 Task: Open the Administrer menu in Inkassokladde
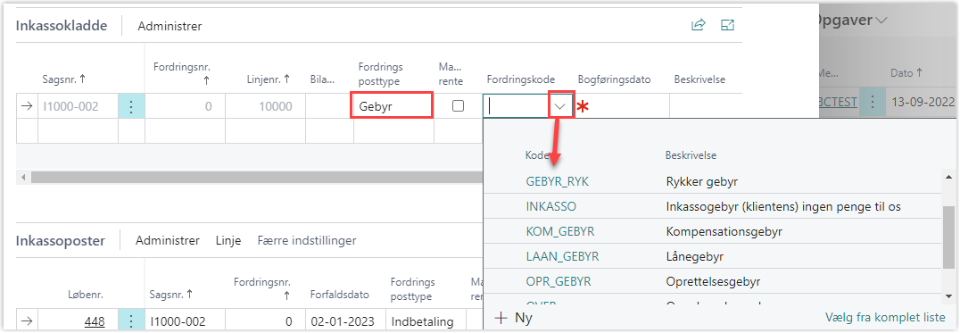click(x=170, y=26)
